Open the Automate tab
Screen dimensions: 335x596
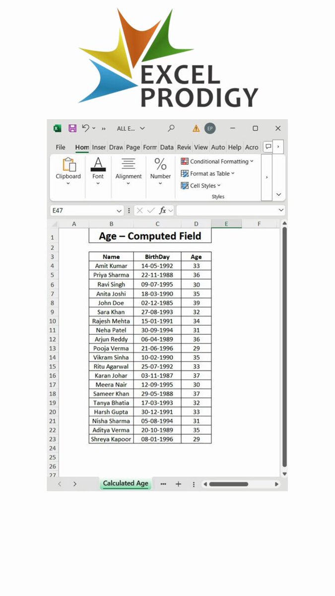tap(218, 147)
